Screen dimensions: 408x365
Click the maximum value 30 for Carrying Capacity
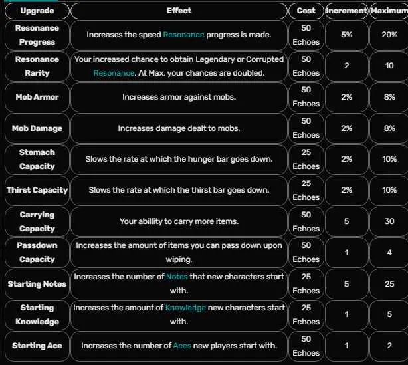pos(389,221)
